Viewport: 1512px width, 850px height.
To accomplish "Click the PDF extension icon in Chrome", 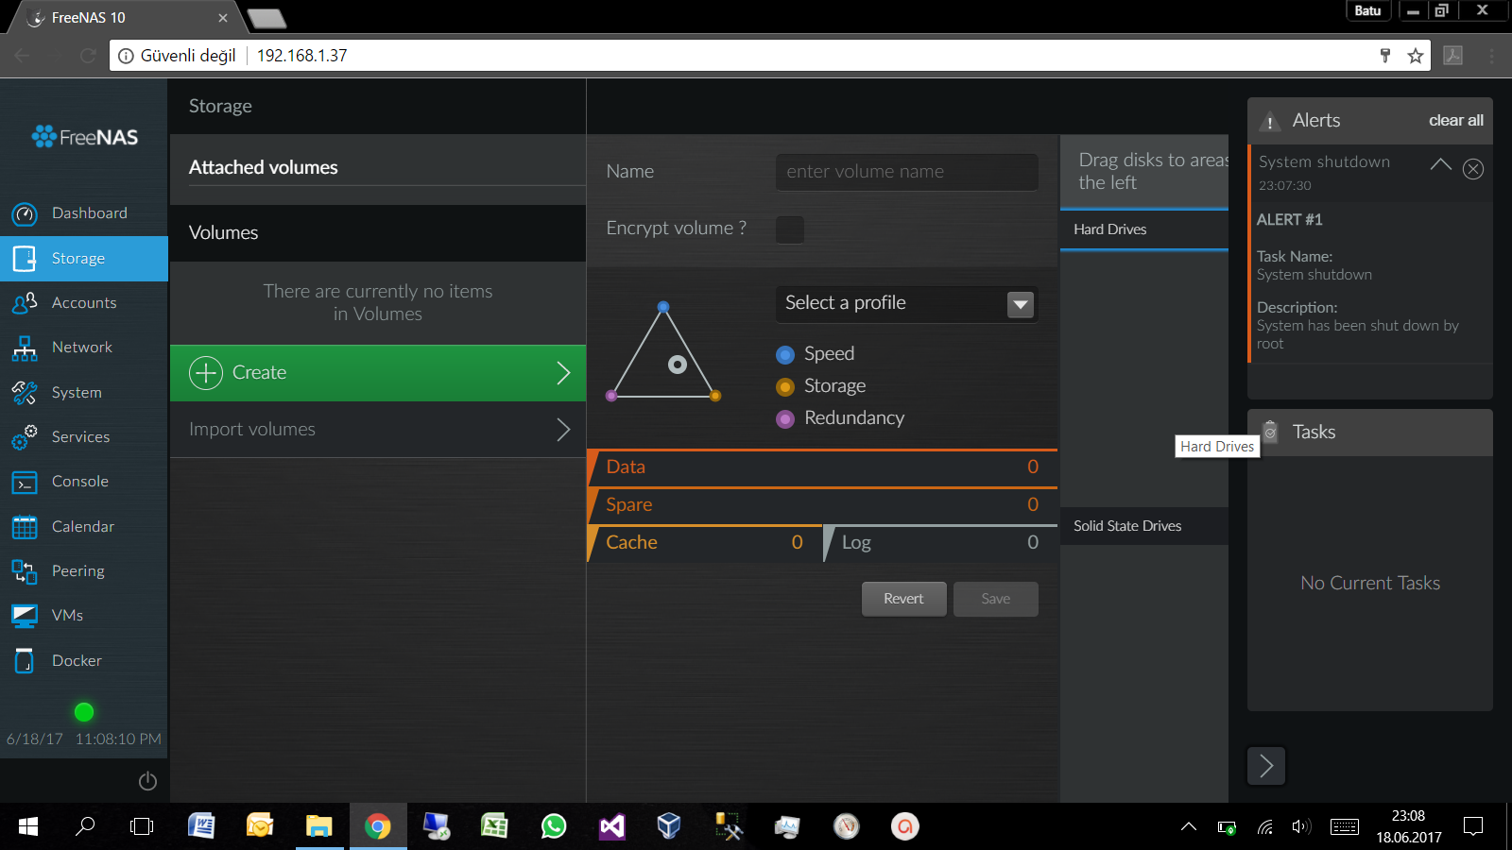I will (x=1453, y=56).
